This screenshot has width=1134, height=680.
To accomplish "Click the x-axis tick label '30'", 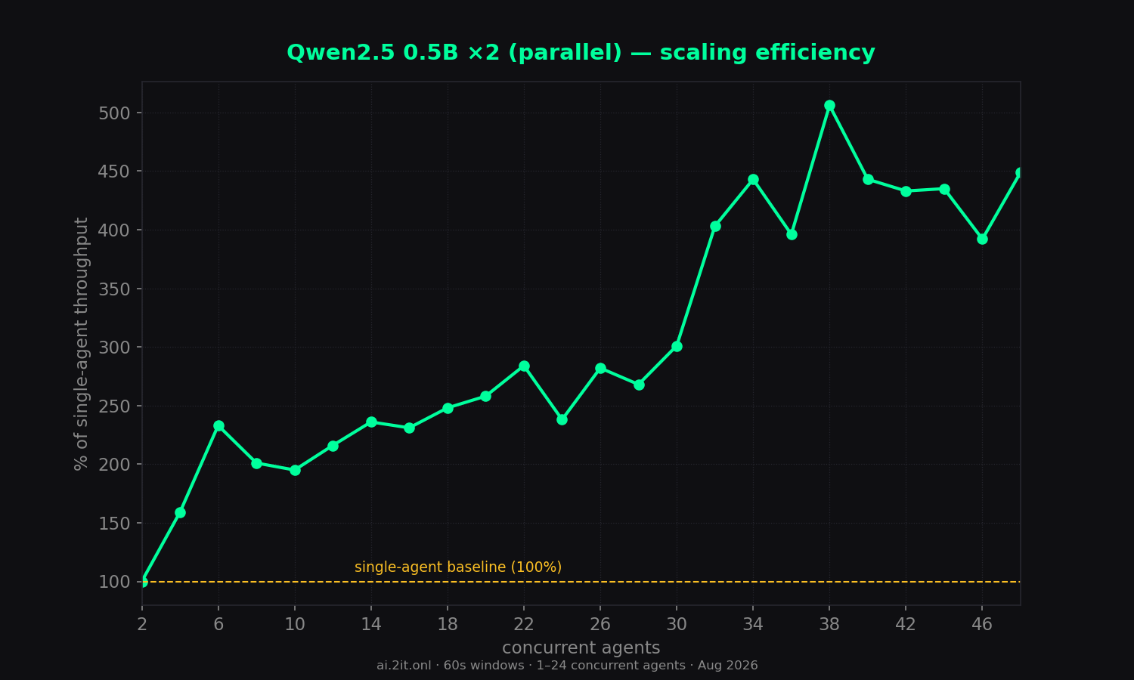I will point(677,625).
